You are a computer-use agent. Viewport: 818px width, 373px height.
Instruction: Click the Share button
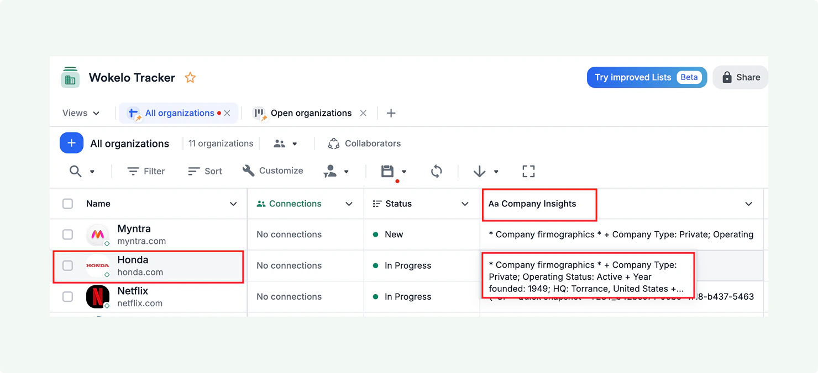tap(741, 77)
